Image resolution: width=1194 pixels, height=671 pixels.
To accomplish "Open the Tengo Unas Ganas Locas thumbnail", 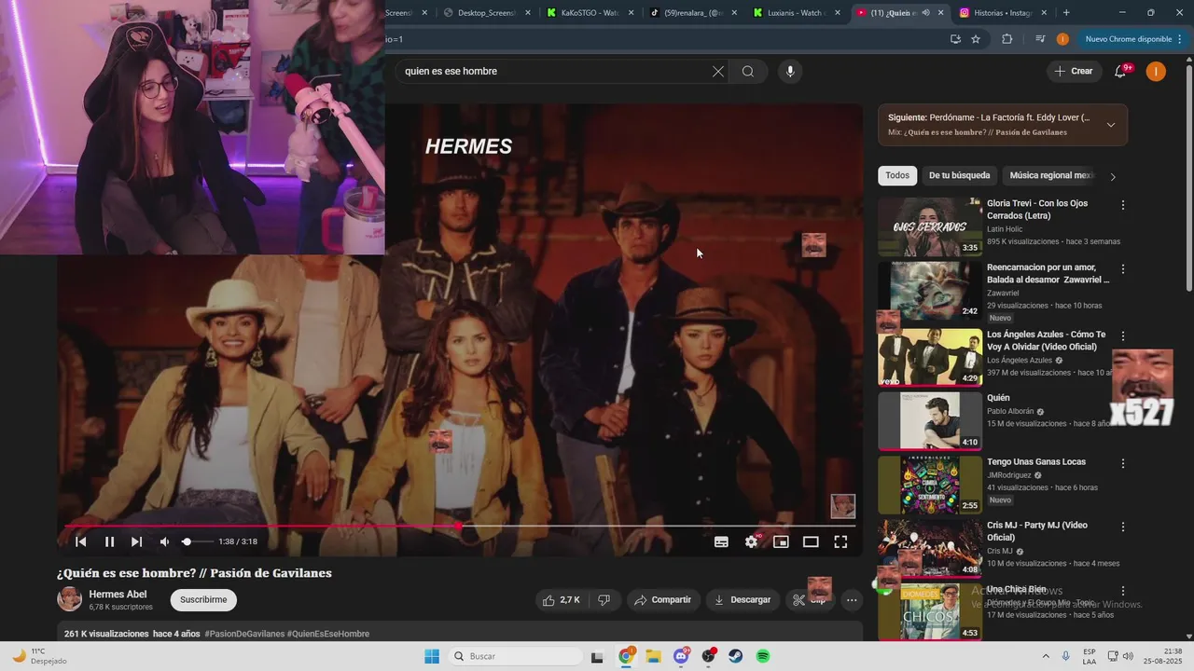I will coord(929,485).
